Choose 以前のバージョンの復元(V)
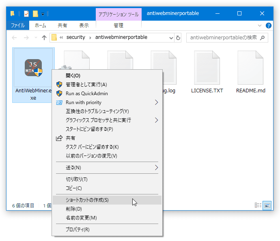The width and height of the screenshot is (280, 241). pos(107,156)
